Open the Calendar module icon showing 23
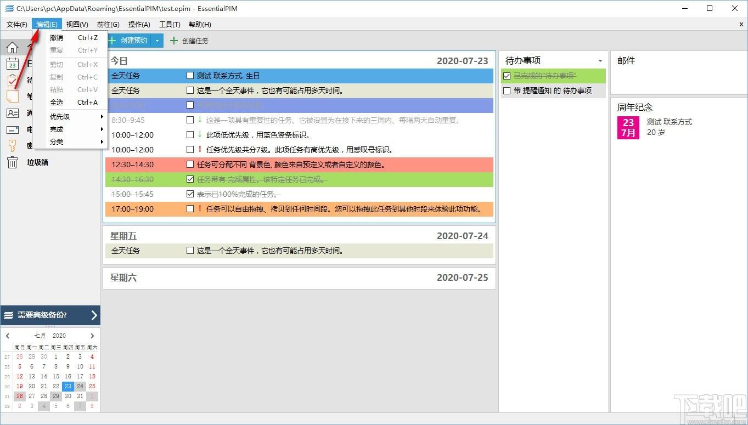The width and height of the screenshot is (748, 425). click(12, 64)
